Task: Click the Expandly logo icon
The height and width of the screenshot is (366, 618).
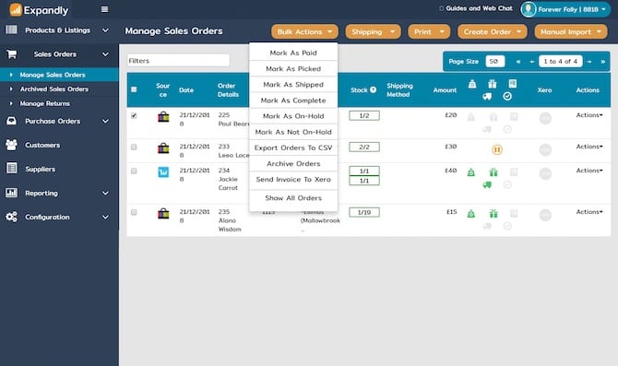Action: pyautogui.click(x=16, y=9)
